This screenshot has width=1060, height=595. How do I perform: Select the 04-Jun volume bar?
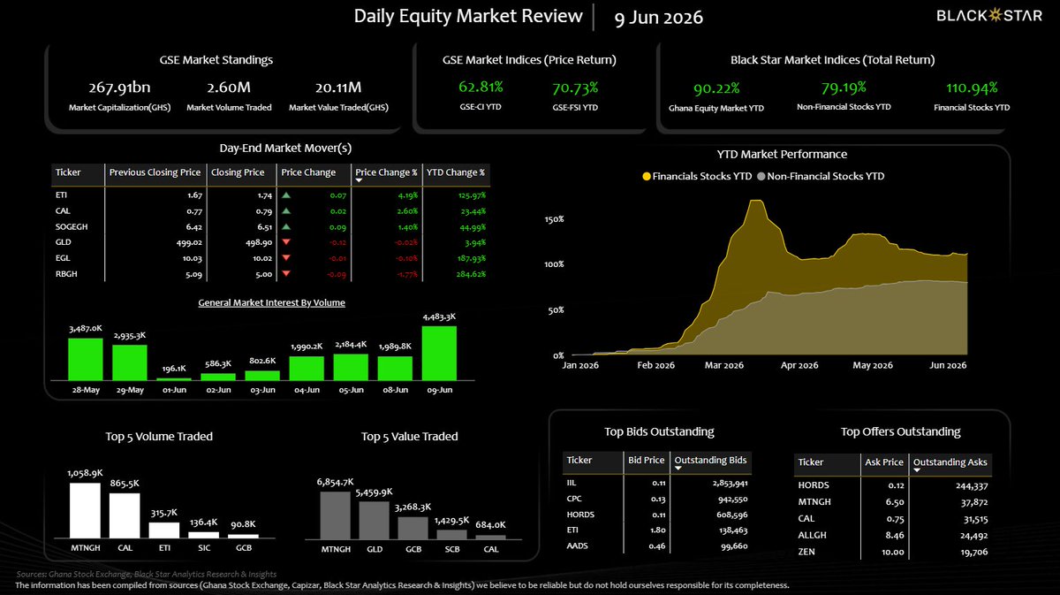307,368
